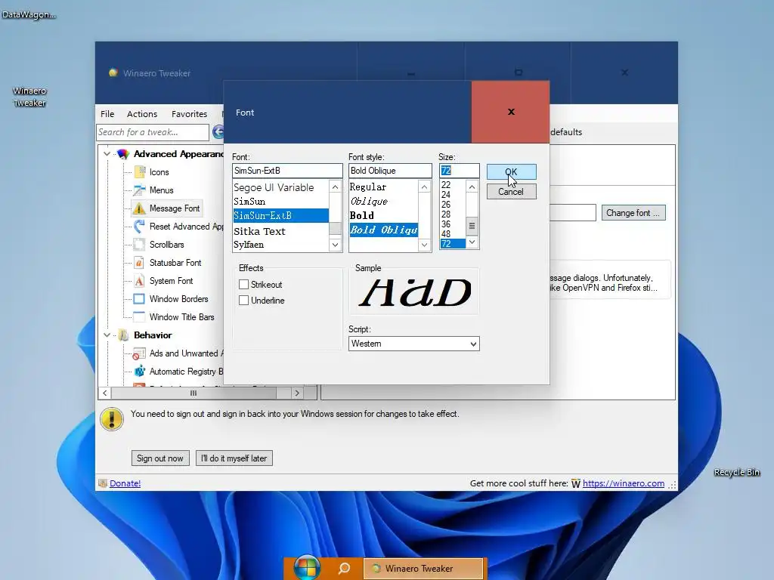This screenshot has height=580, width=774.
Task: Click the tree horizontal scroll left arrow
Action: (104, 393)
